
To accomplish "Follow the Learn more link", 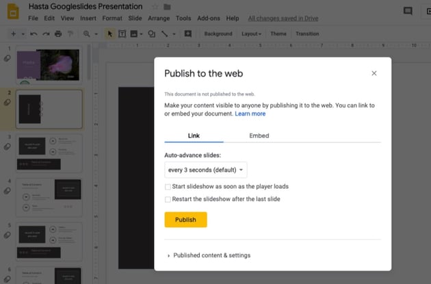I will [250, 114].
